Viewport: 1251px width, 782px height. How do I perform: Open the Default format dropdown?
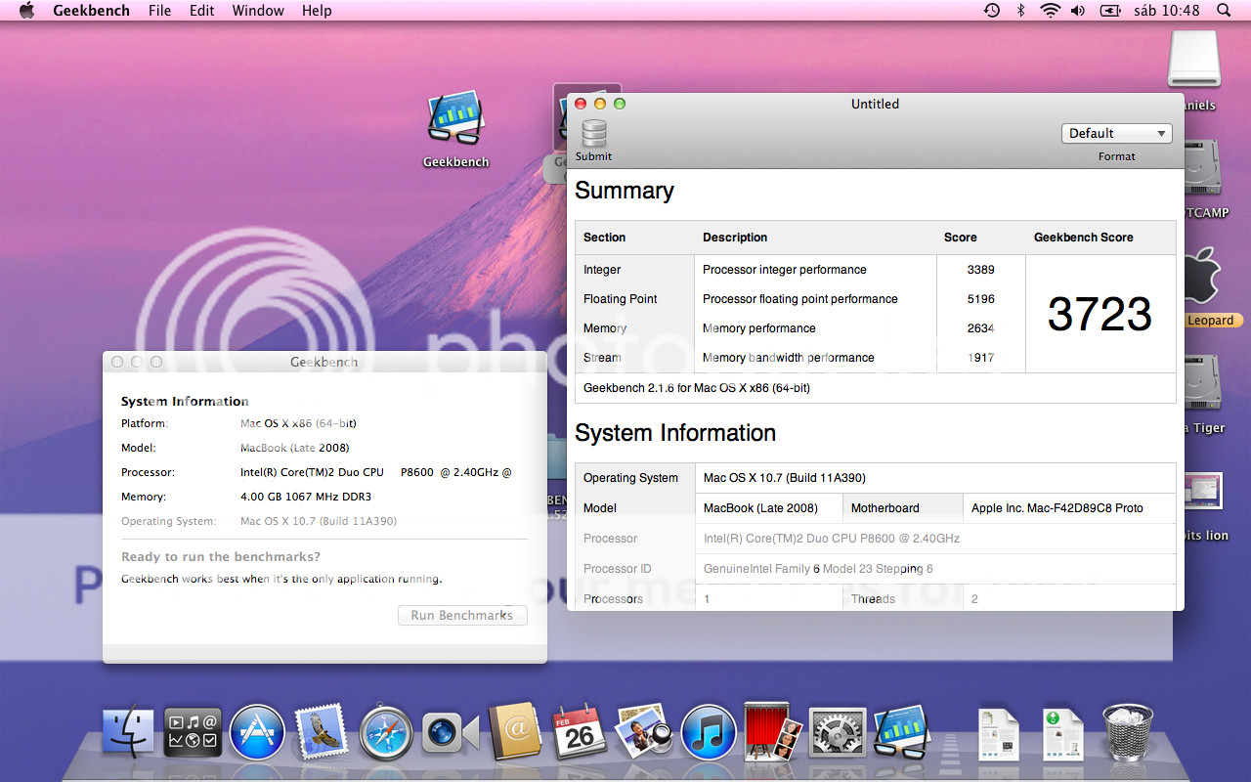pos(1117,133)
